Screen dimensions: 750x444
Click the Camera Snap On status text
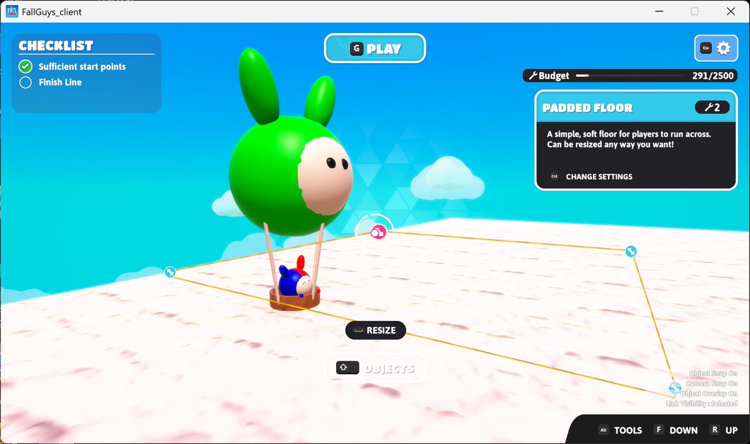pos(711,383)
